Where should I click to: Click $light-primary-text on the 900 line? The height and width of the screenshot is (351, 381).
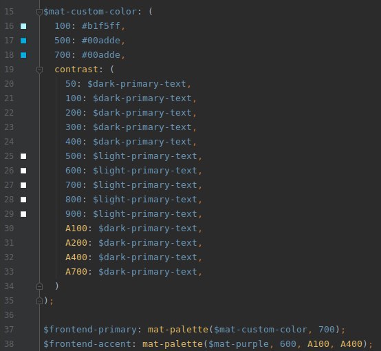(x=145, y=214)
